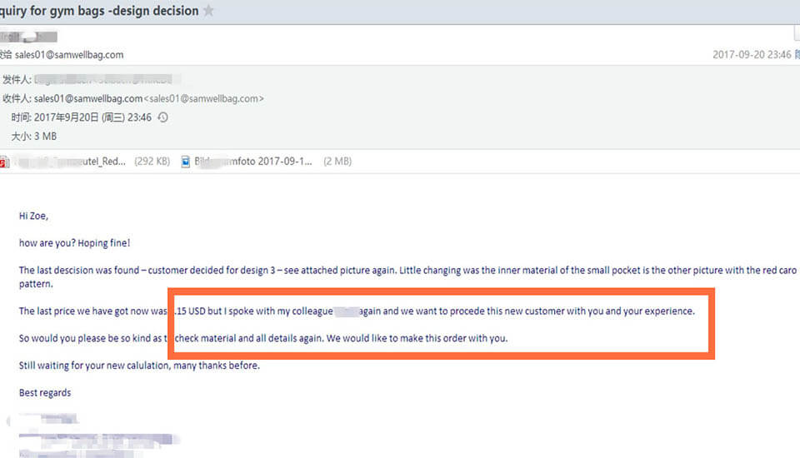Click the 大小: 3 MB size line
Image resolution: width=800 pixels, height=458 pixels.
[34, 136]
